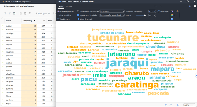Click the export upload arrow icon

point(177,11)
